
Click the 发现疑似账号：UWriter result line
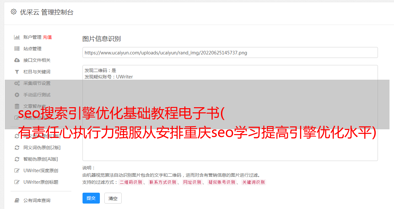click(x=109, y=77)
